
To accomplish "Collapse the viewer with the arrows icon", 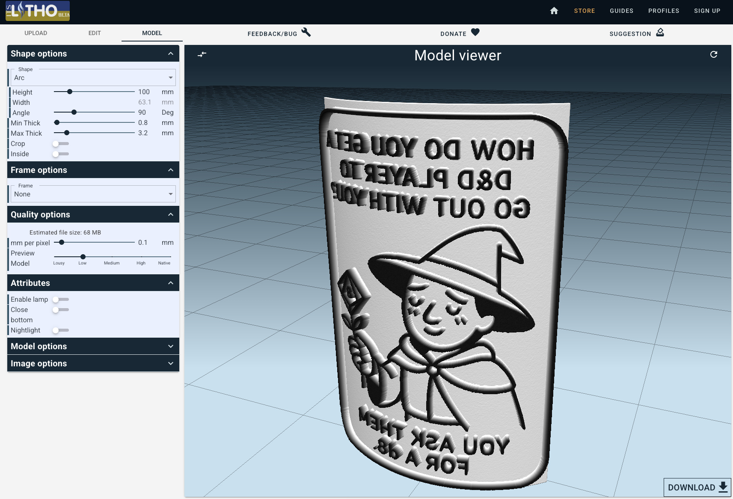I will point(202,54).
